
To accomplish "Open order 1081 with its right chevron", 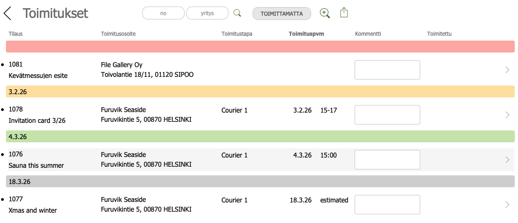I will (x=507, y=70).
